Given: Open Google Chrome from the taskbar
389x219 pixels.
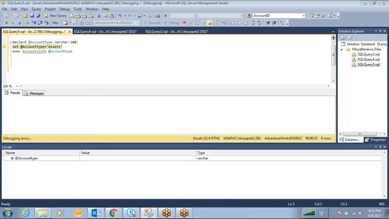Looking at the screenshot, I should tap(114, 213).
